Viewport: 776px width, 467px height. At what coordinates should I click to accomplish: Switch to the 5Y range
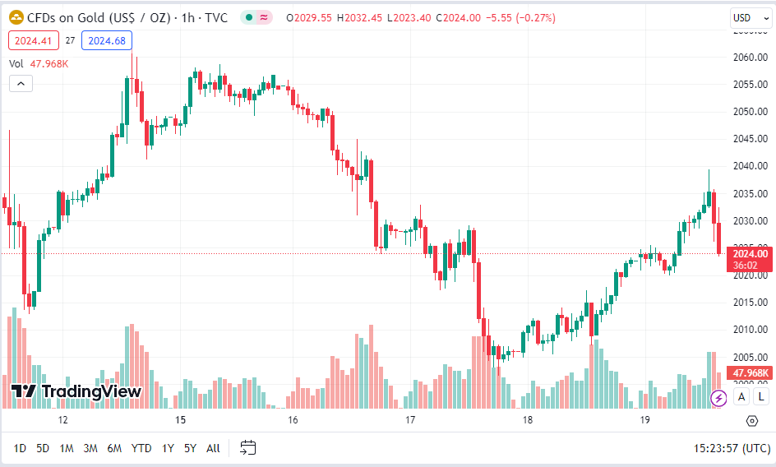pos(190,448)
